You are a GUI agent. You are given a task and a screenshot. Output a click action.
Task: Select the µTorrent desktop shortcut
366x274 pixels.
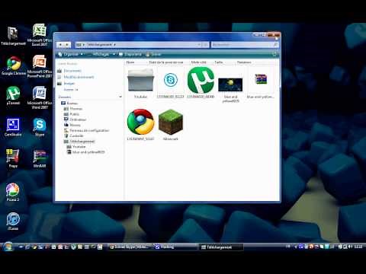(x=13, y=95)
